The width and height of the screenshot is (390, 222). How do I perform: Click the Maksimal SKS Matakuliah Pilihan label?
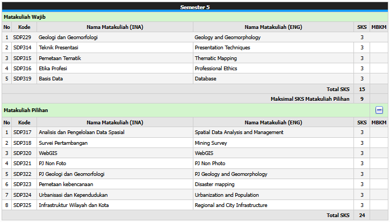coord(310,99)
